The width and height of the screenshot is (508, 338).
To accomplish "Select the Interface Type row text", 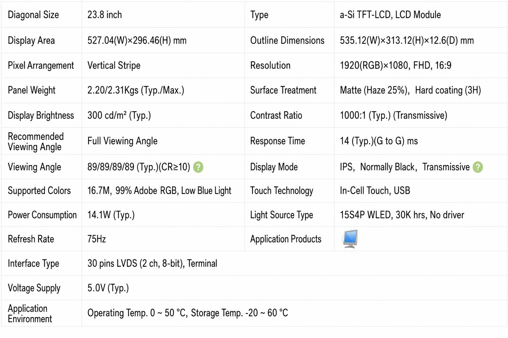I will pos(152,263).
